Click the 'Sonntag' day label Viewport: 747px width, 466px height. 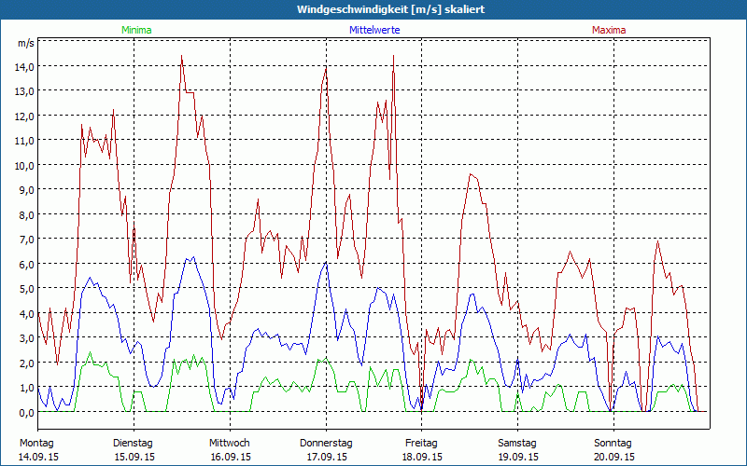(x=613, y=444)
